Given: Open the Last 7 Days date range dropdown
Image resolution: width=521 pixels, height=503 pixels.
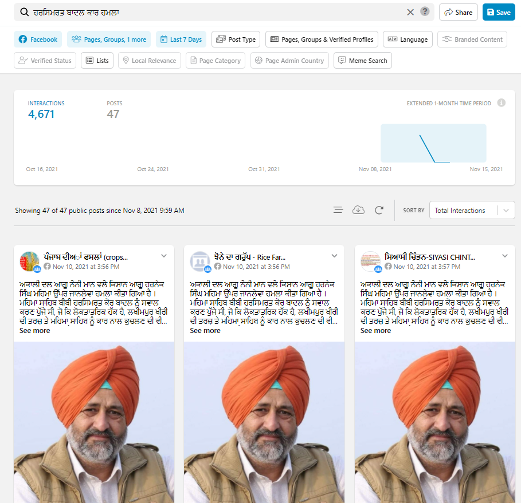Looking at the screenshot, I should click(x=181, y=39).
